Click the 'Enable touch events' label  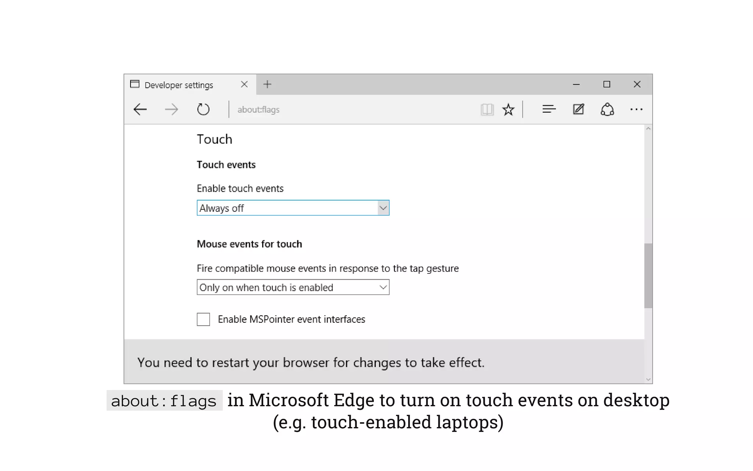(x=240, y=188)
